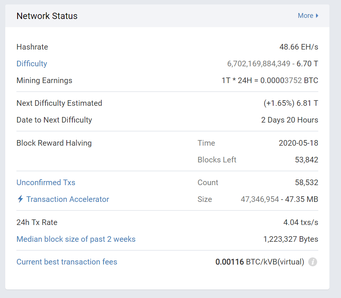341x298 pixels.
Task: Select the 0.00116 BTC/kVB(virtual) fee value
Action: (x=260, y=262)
